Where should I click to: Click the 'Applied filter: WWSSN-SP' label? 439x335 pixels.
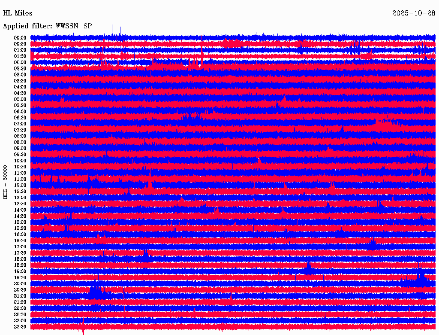(47, 26)
